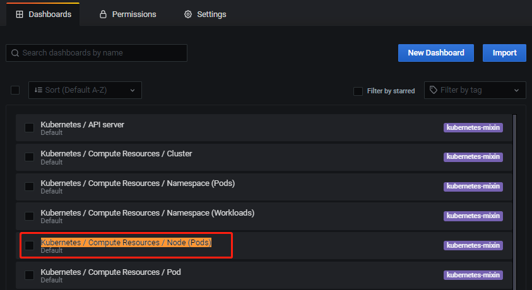This screenshot has height=290, width=532.
Task: Open Kubernetes / Compute Resources / Cluster dashboard
Action: (x=116, y=153)
